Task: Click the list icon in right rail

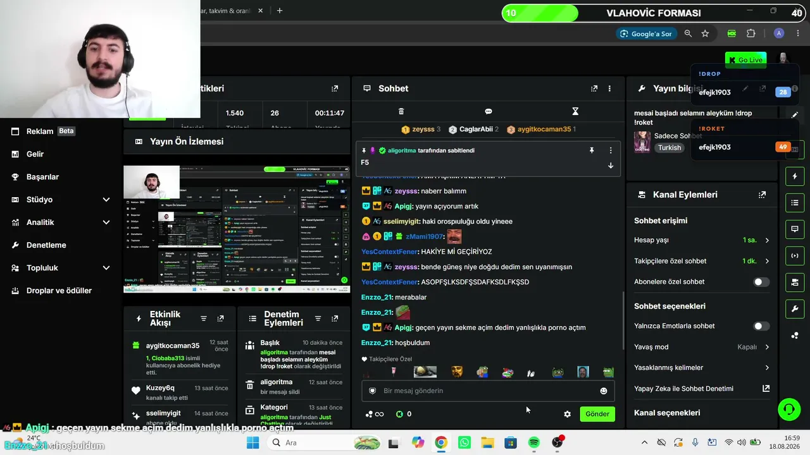Action: click(795, 202)
